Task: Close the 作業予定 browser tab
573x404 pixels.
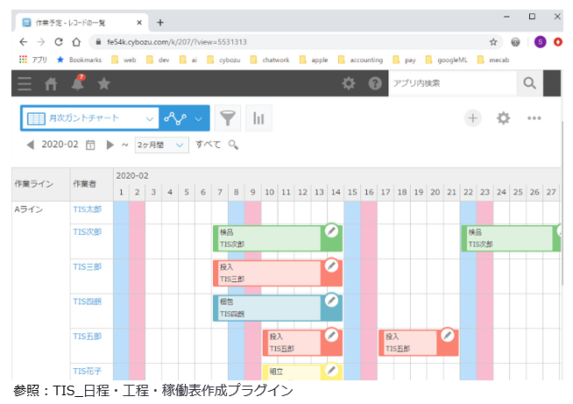Action: pyautogui.click(x=139, y=23)
